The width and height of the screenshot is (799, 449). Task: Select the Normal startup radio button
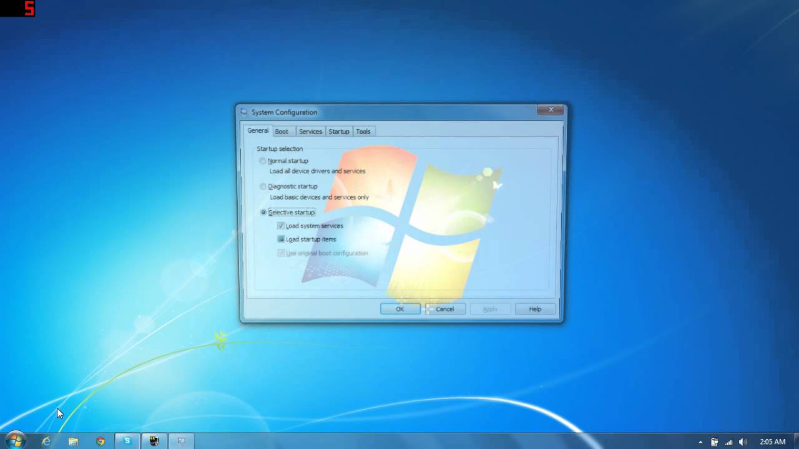coord(263,161)
